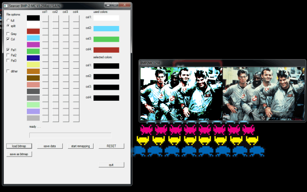Click the RESET button
This screenshot has height=192, width=307.
click(111, 146)
